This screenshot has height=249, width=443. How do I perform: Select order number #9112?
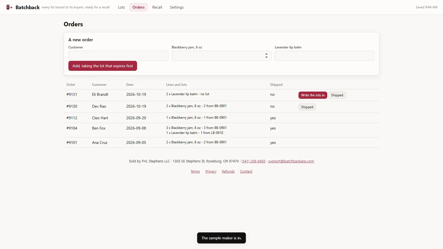pyautogui.click(x=72, y=118)
